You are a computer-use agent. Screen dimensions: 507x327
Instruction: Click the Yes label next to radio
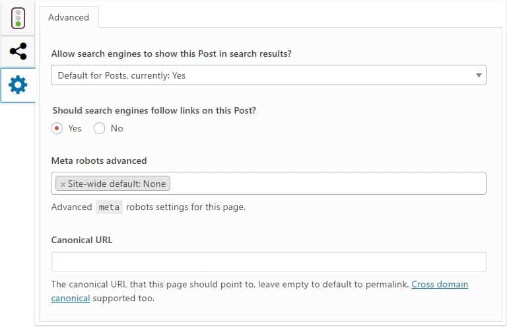pos(75,128)
